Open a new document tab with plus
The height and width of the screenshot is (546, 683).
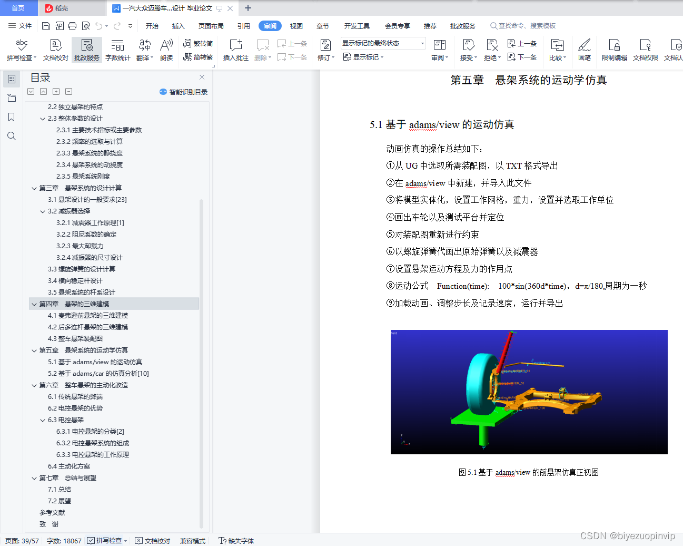(248, 8)
